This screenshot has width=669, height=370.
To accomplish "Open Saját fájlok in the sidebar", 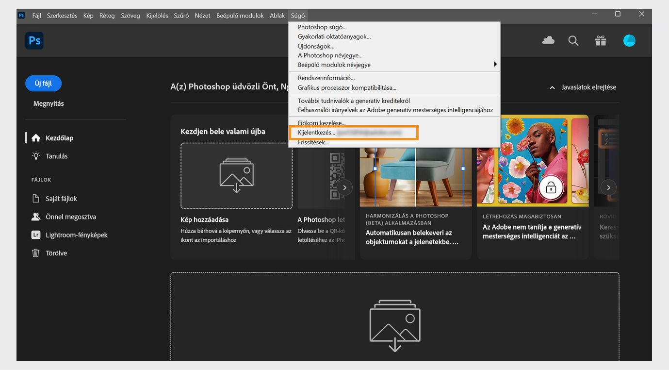I will pyautogui.click(x=61, y=199).
